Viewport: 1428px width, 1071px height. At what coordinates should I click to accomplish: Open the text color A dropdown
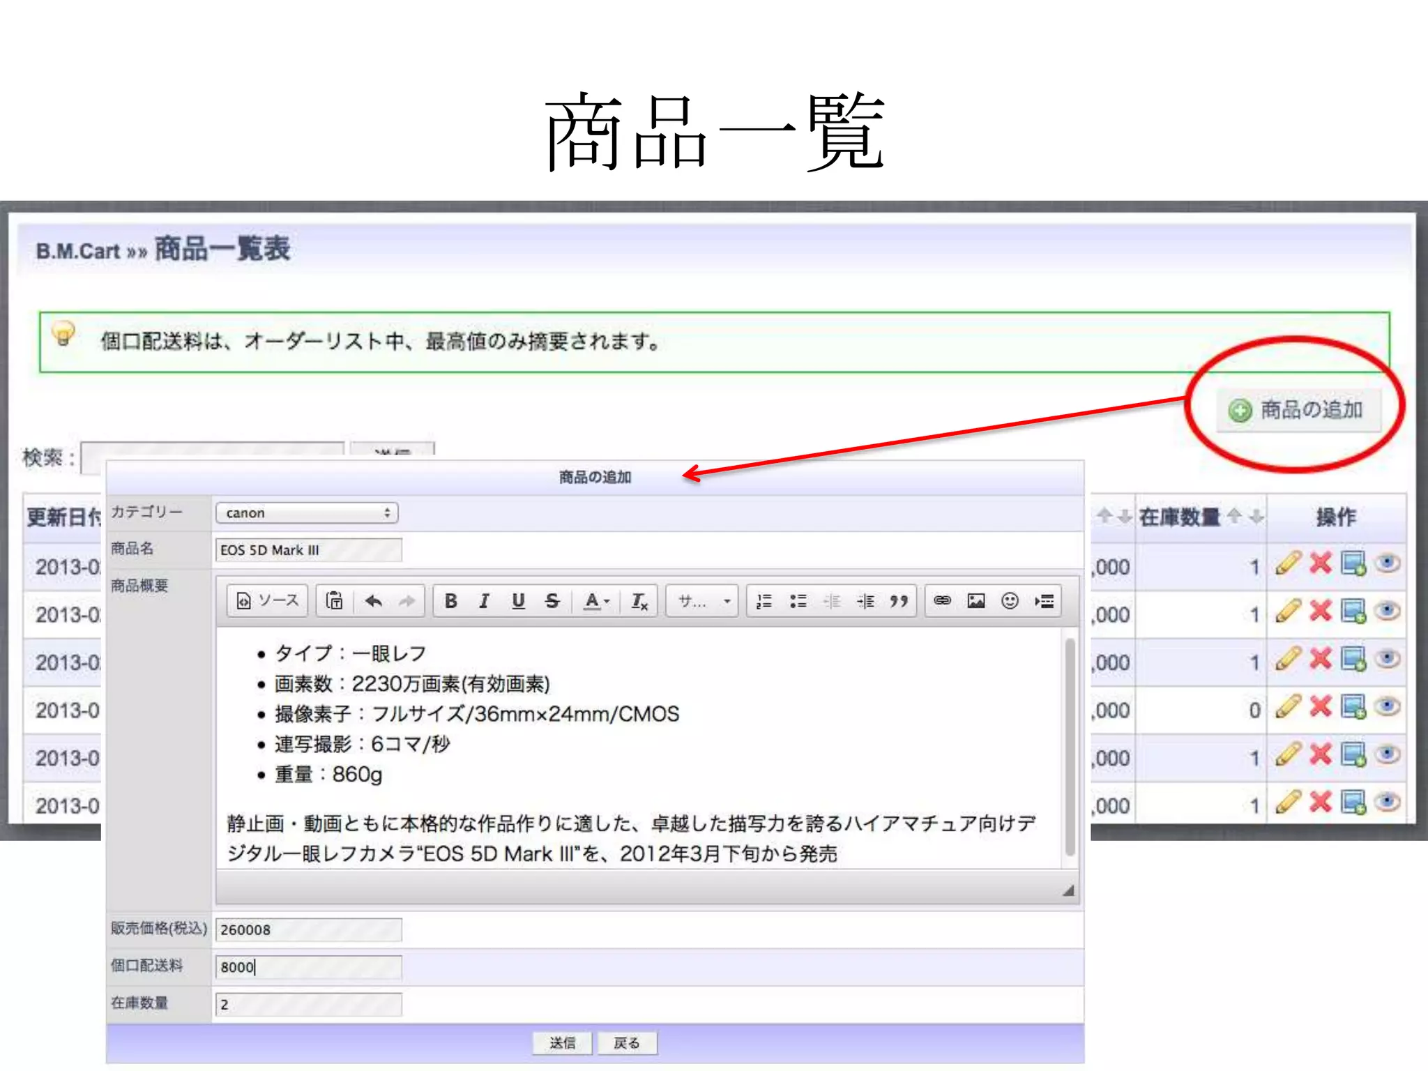click(x=597, y=601)
